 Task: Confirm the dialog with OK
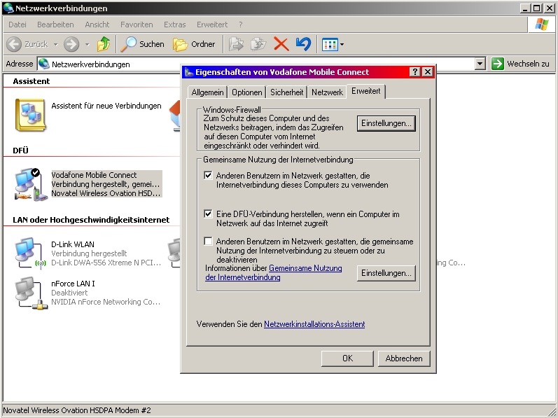point(347,358)
